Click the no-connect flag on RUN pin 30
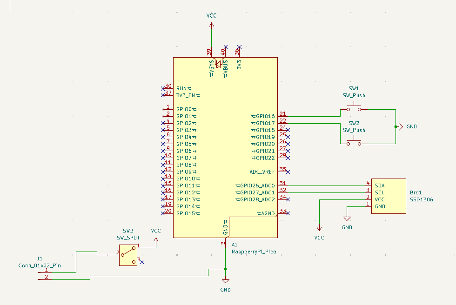 click(163, 88)
